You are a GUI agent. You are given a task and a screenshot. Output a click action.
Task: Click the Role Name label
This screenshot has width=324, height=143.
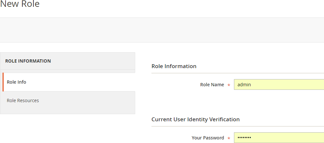click(212, 85)
